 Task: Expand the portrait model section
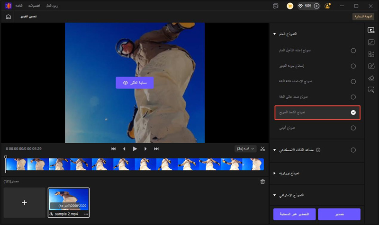[274, 173]
